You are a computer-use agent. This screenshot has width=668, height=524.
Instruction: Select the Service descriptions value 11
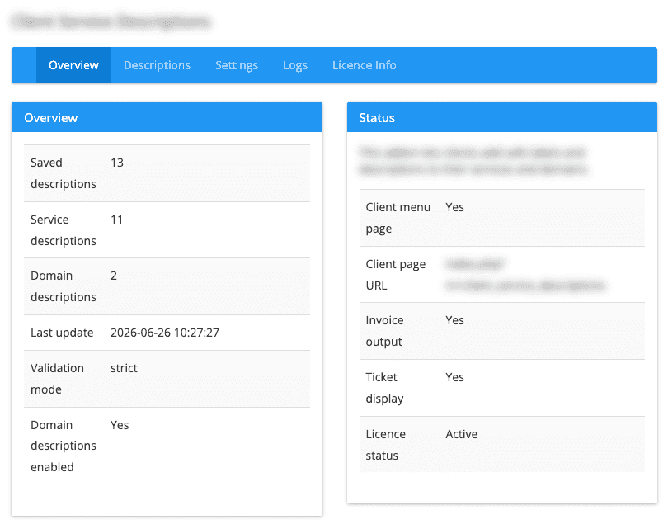[x=117, y=220]
